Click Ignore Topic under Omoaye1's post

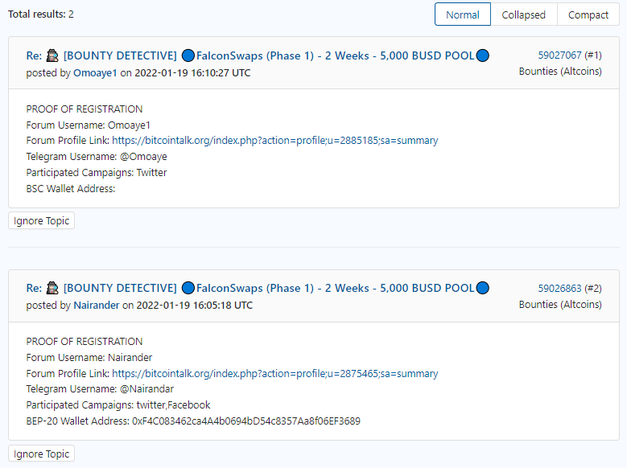[x=42, y=220]
